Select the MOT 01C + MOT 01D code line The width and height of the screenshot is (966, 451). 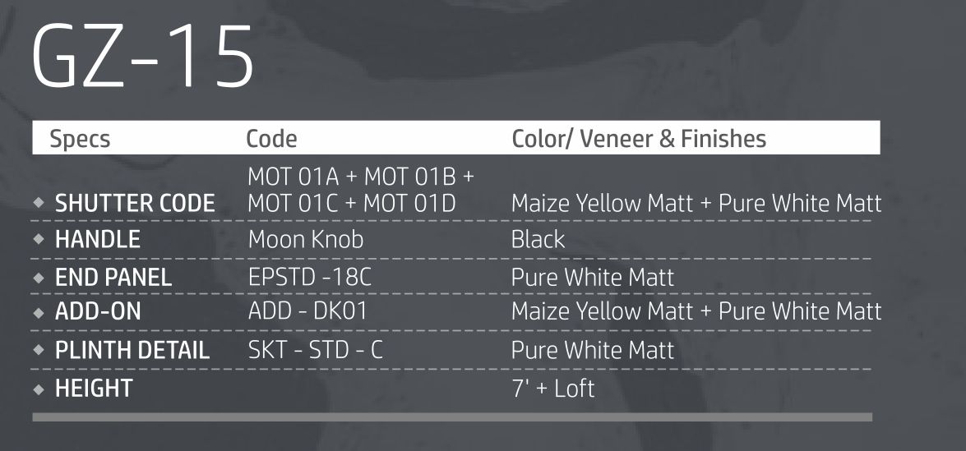click(351, 203)
